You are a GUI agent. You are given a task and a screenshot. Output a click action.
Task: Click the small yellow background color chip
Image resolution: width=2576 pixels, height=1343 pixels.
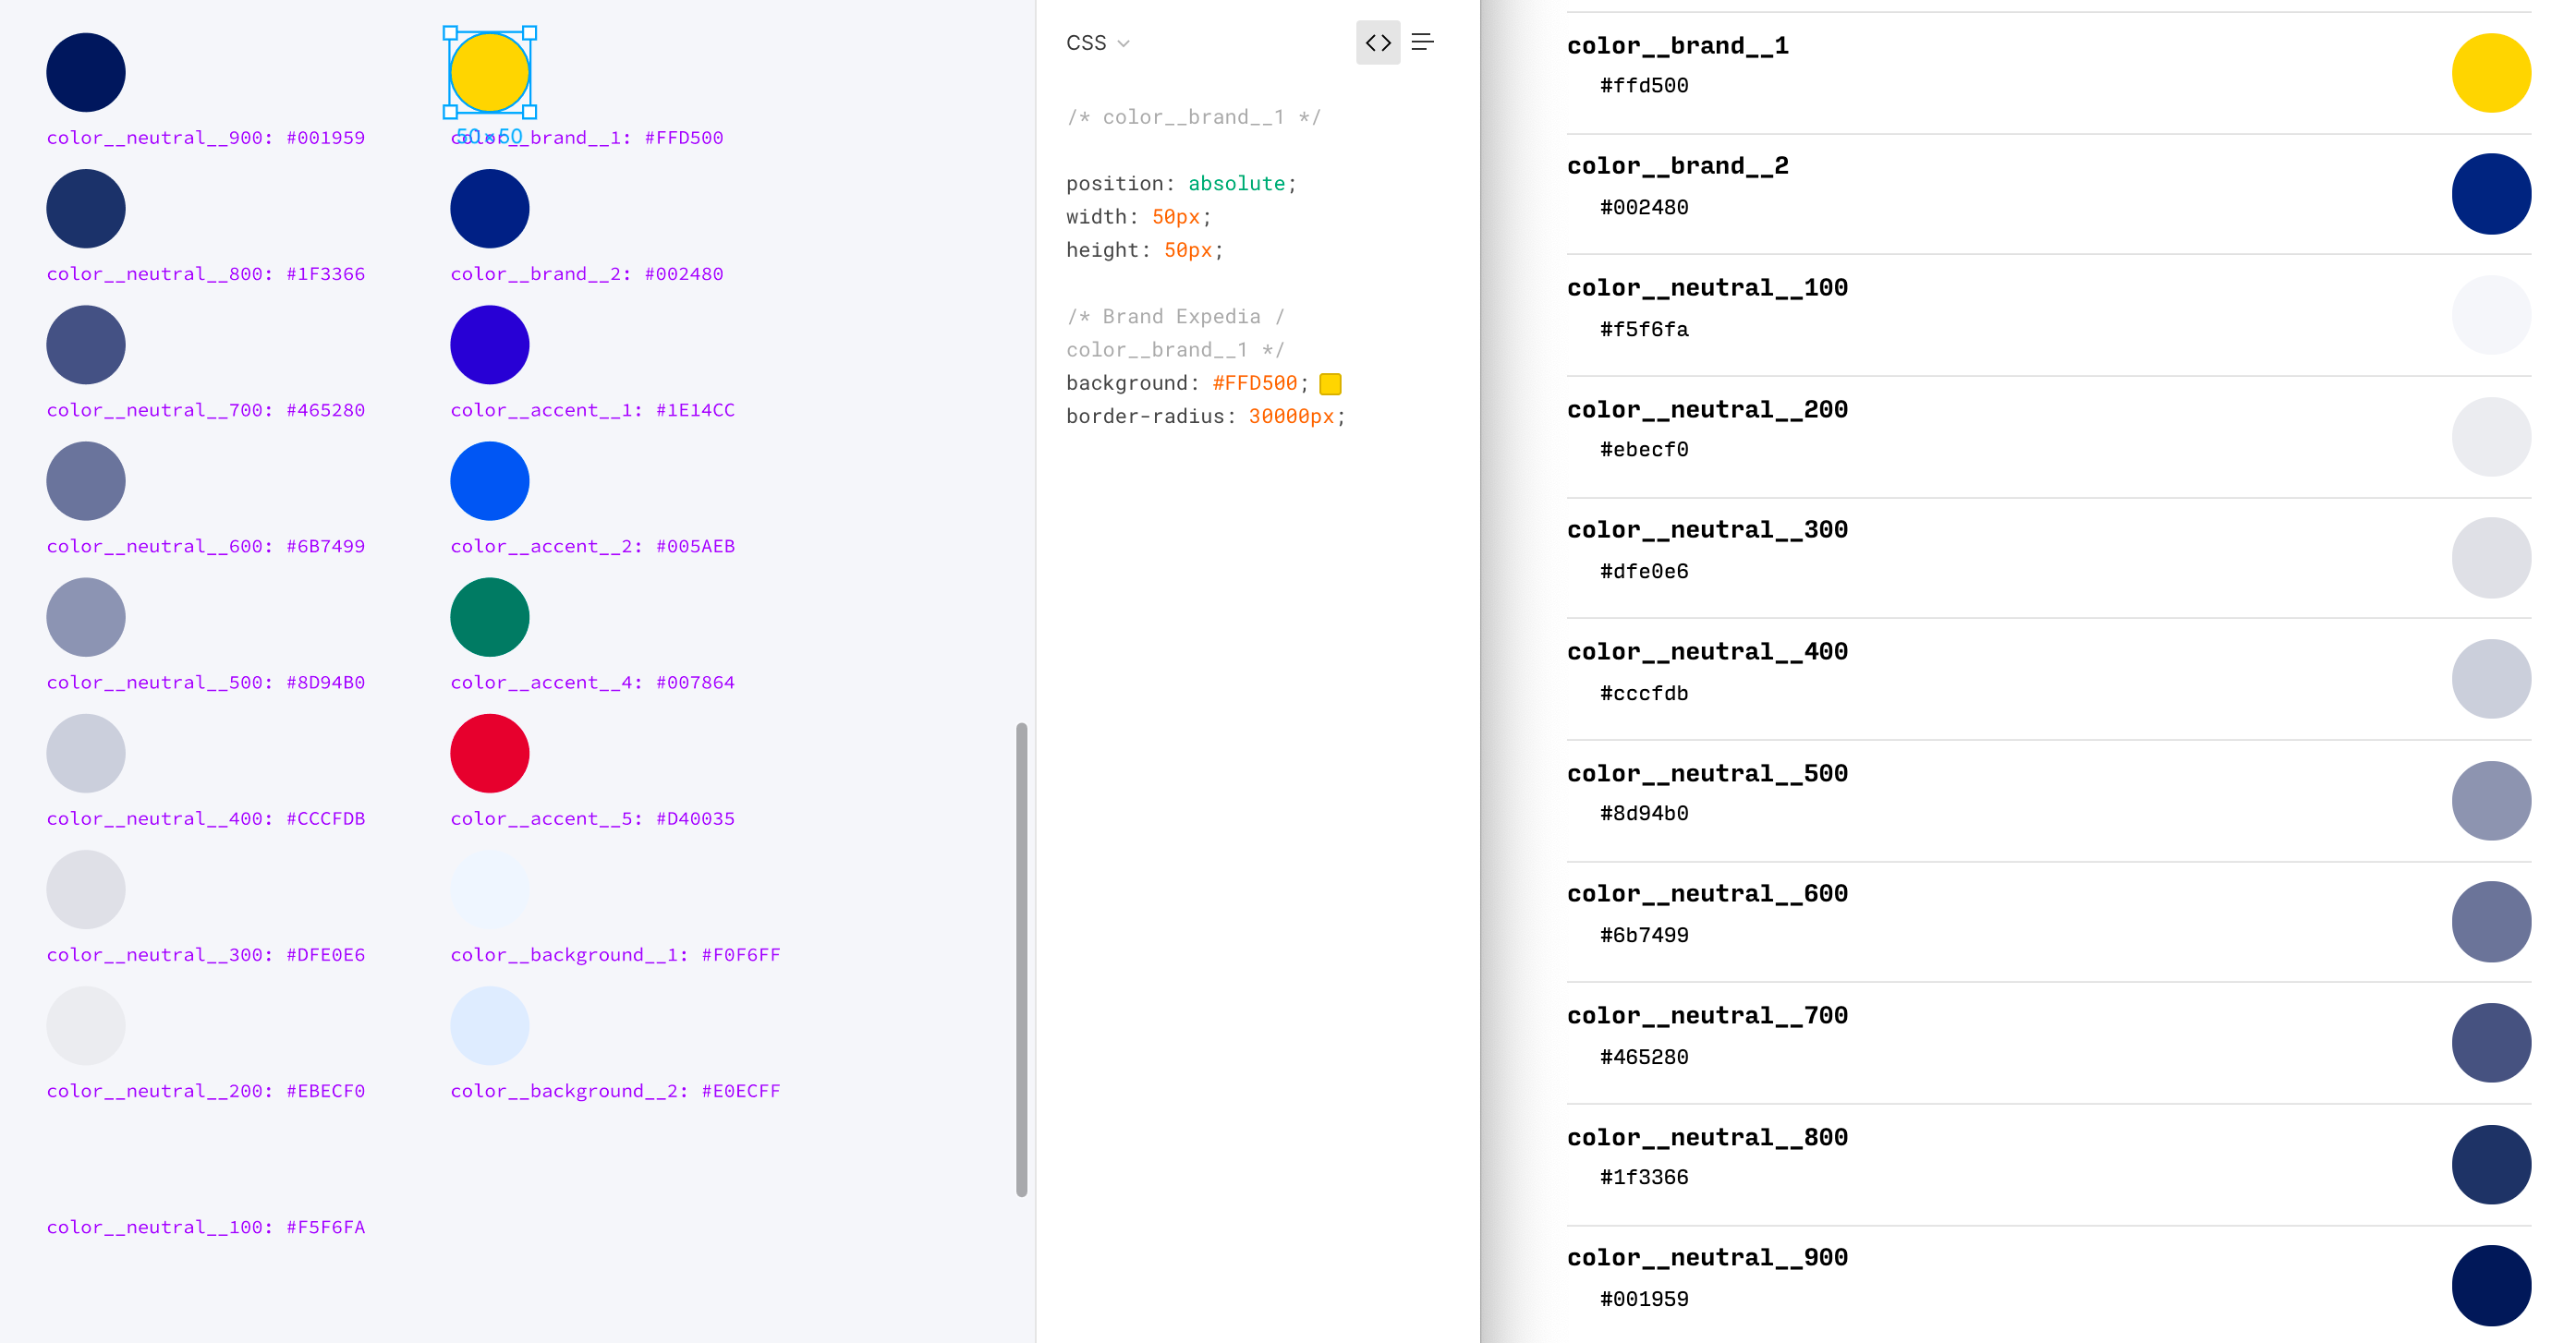[1330, 384]
